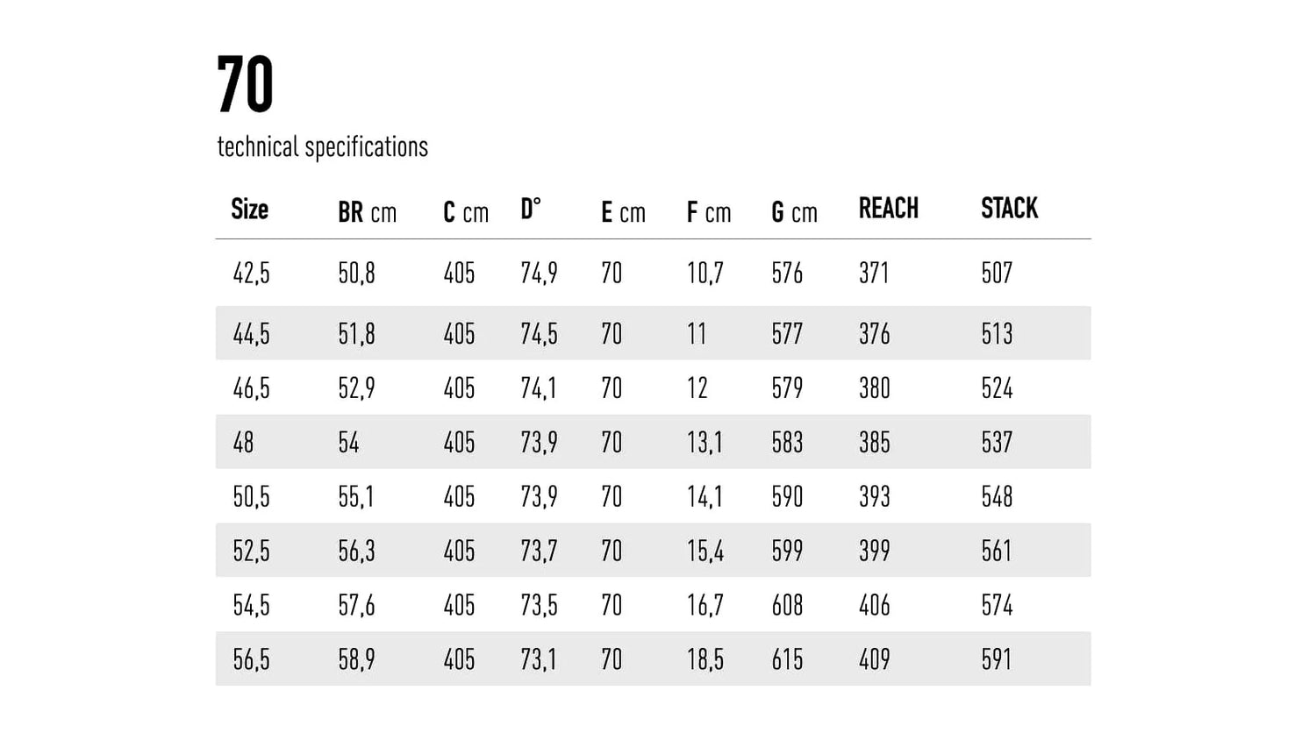Screen dimensions: 1316x740
Task: Select the STACK column header
Action: (x=1009, y=209)
